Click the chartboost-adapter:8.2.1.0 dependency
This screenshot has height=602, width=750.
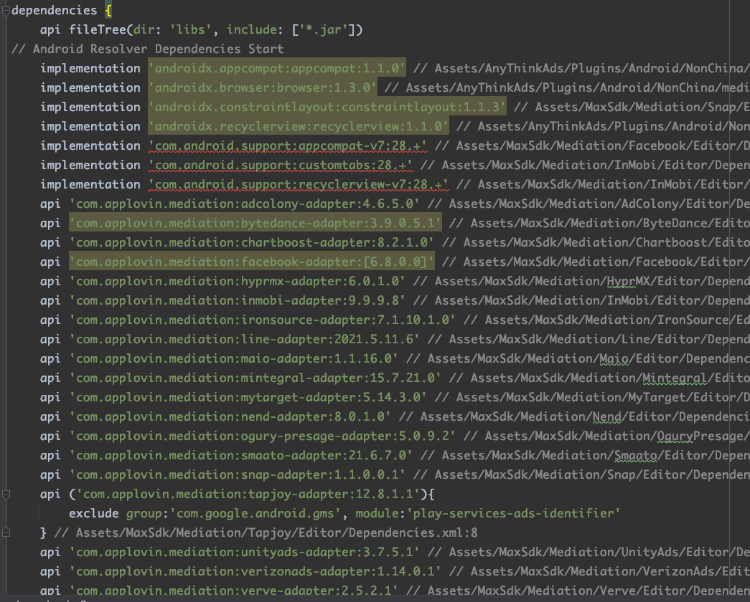tap(252, 243)
